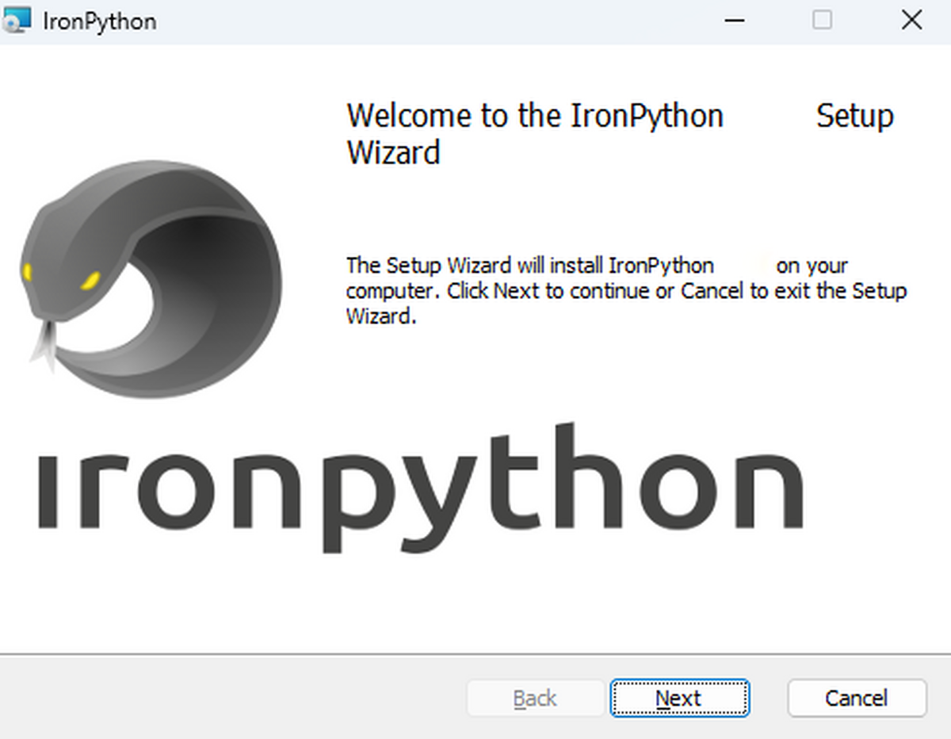Click the snake's forked tongue

(44, 345)
